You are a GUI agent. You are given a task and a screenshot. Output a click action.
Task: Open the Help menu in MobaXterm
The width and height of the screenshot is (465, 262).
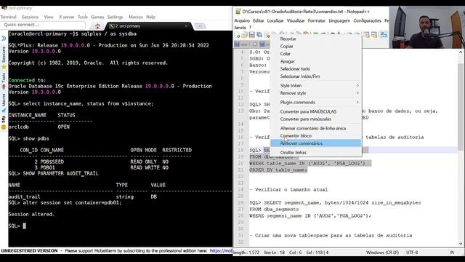coord(150,17)
